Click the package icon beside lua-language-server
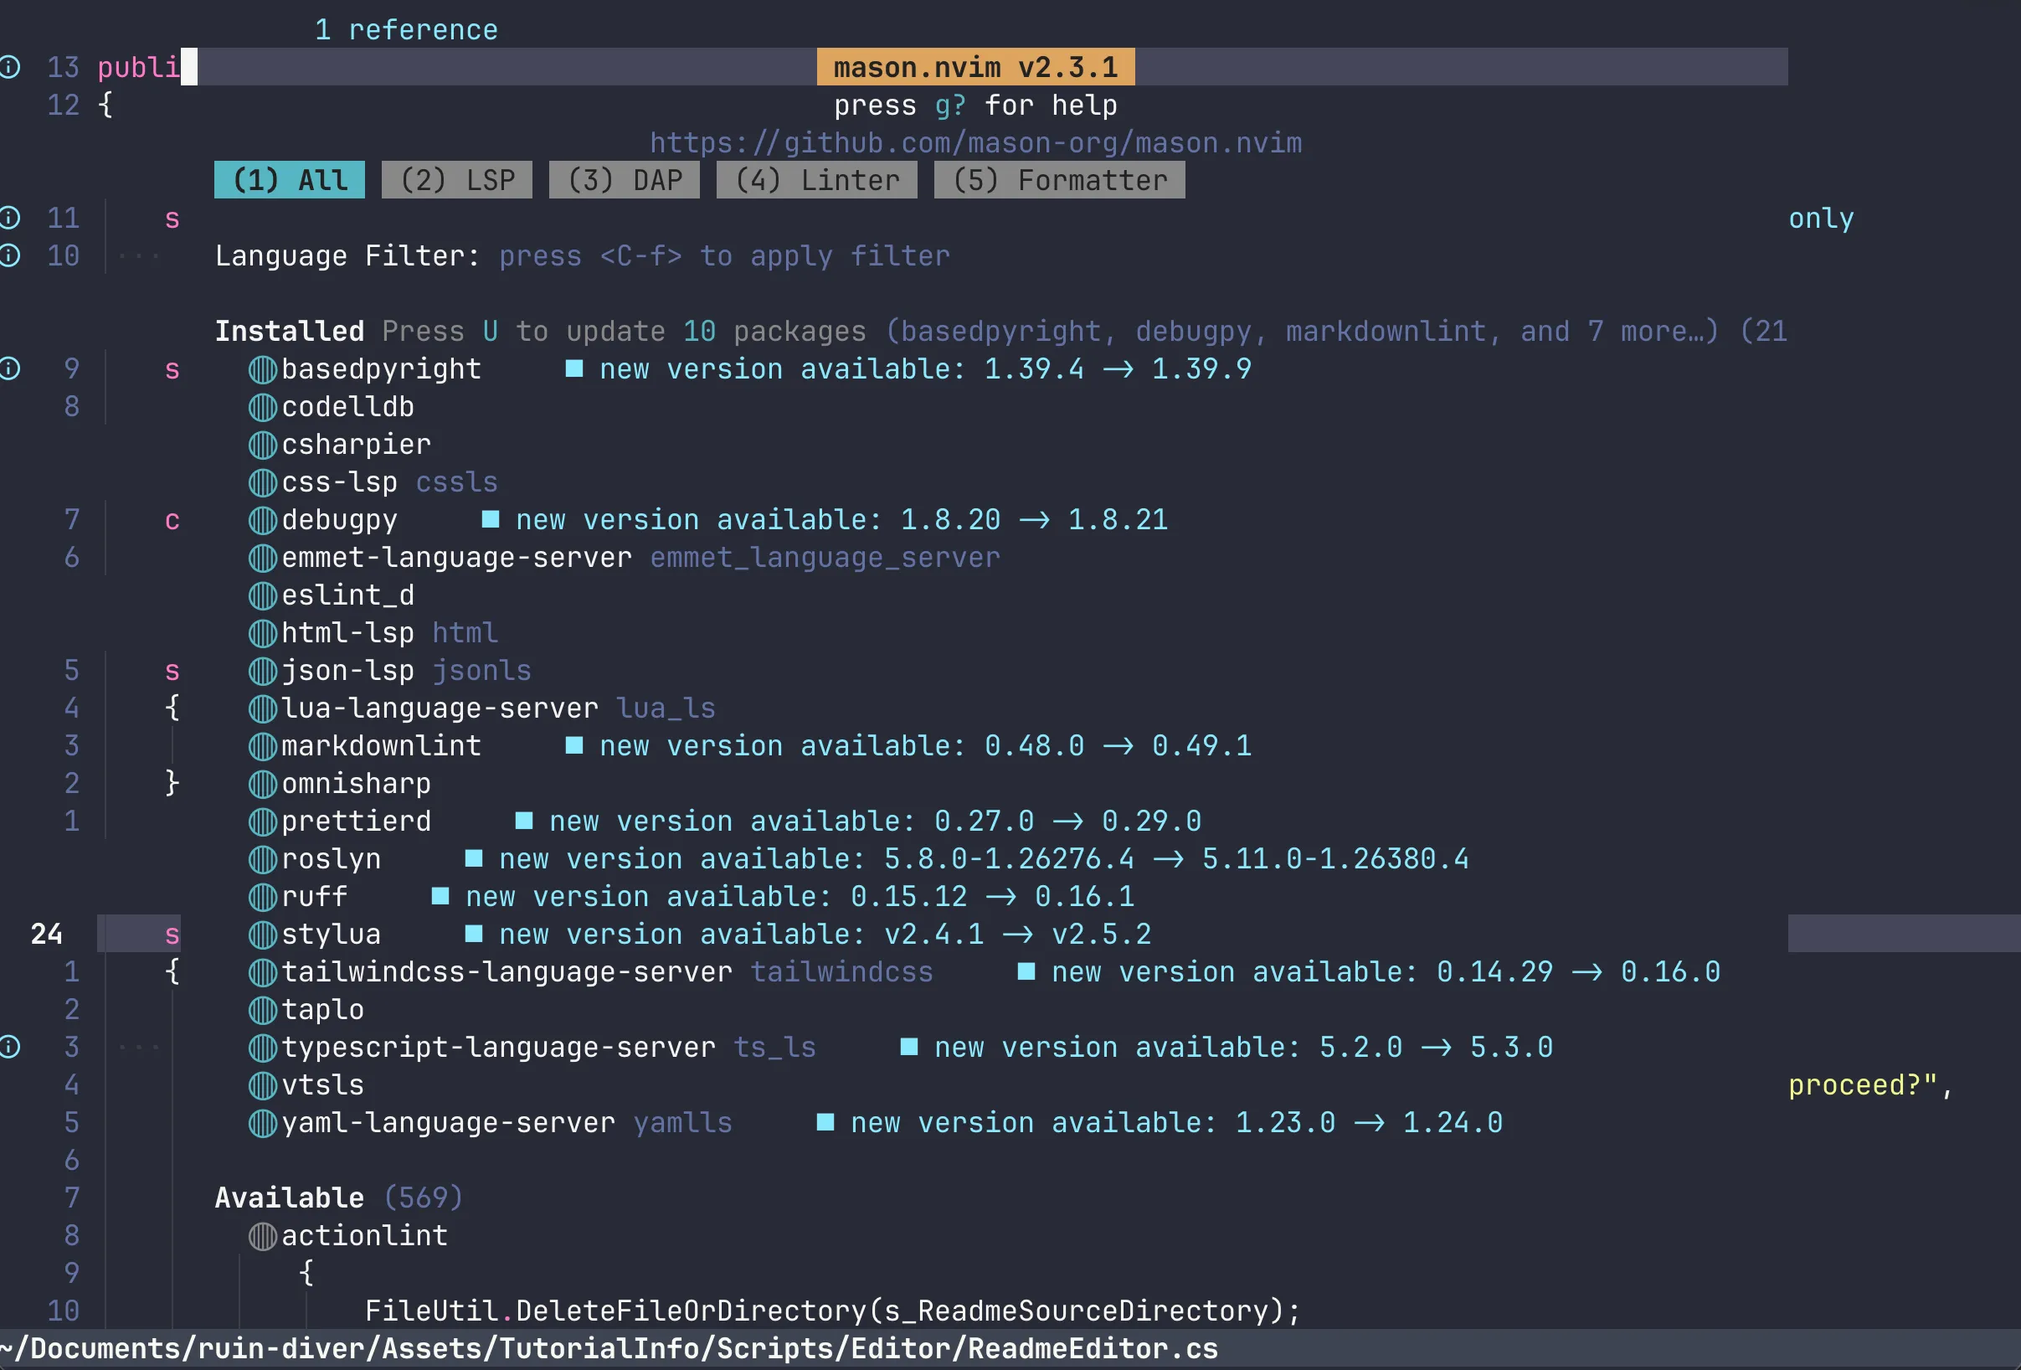Screen dimensions: 2021x1370 (263, 709)
